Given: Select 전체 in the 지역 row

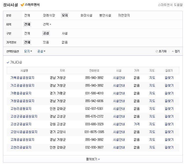Looking at the screenshot, I should tap(27, 24).
